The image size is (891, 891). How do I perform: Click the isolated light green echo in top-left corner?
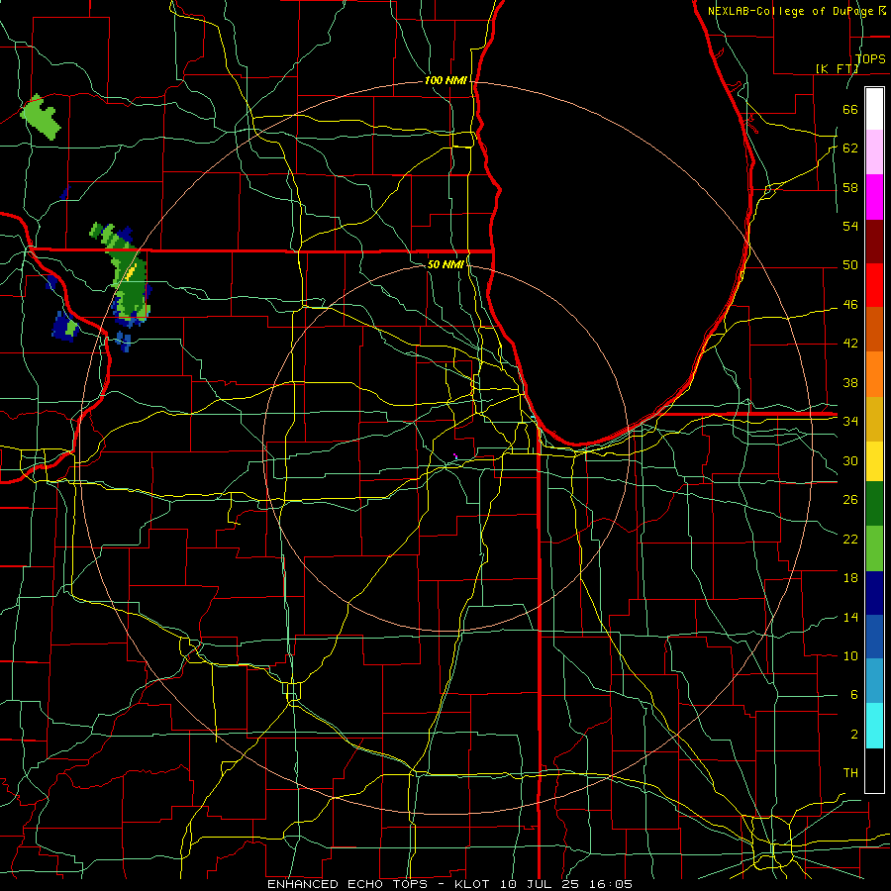42,118
